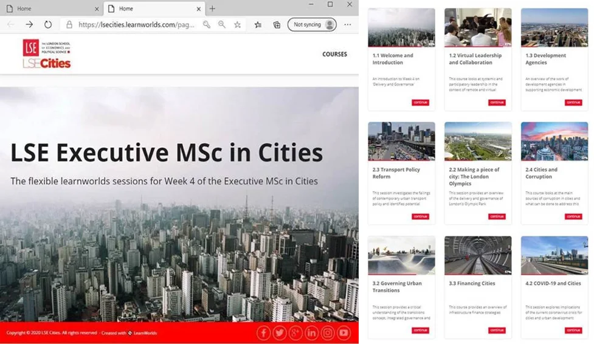Image resolution: width=594 pixels, height=344 pixels.
Task: Click the padlock site info icon
Action: pos(69,25)
